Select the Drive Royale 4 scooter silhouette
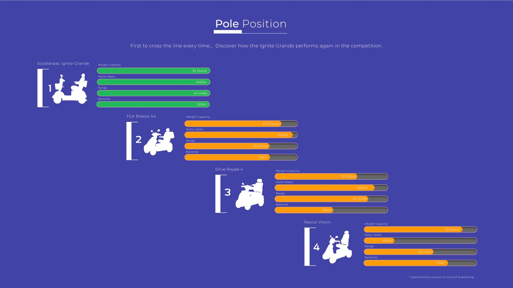 [250, 194]
